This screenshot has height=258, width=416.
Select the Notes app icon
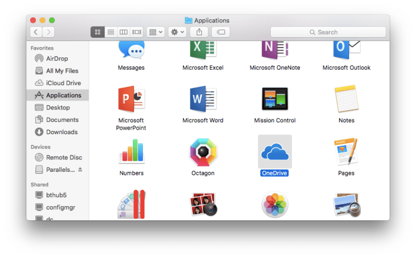point(347,99)
